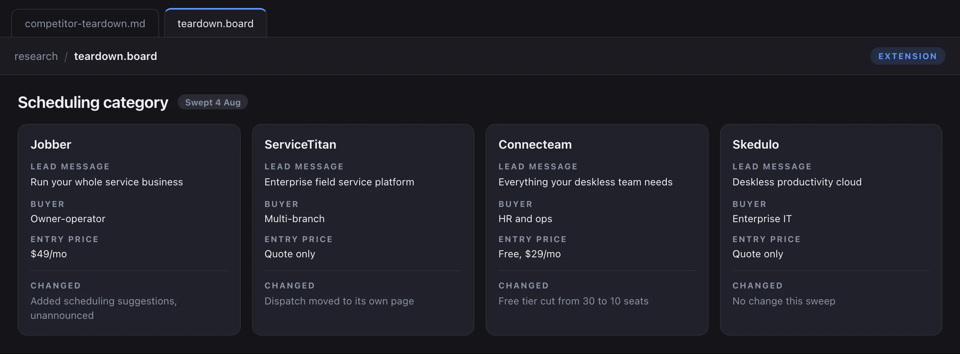This screenshot has width=960, height=354.
Task: Switch to the competitor-teardown.md tab
Action: coord(85,24)
